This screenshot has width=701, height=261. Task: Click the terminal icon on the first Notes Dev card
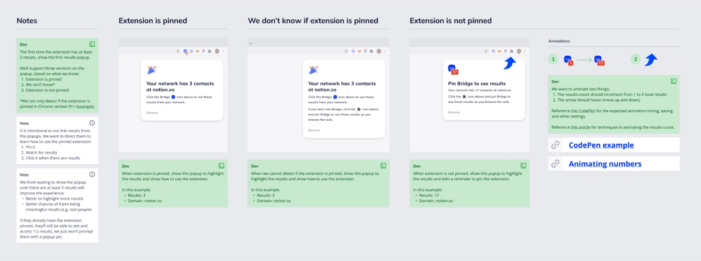coord(92,44)
